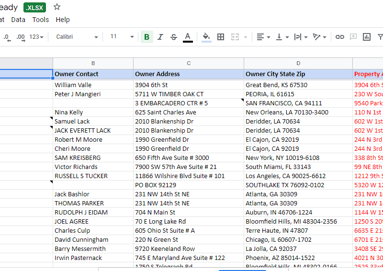Select column C header
The image size is (383, 271).
pos(189,63)
